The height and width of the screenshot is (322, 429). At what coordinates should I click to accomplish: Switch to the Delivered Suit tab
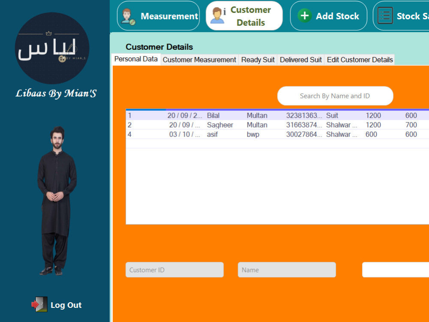tap(301, 60)
